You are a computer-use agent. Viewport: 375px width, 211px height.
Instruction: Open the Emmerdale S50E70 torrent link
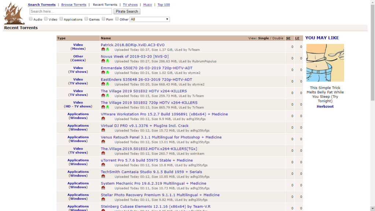(x=146, y=68)
